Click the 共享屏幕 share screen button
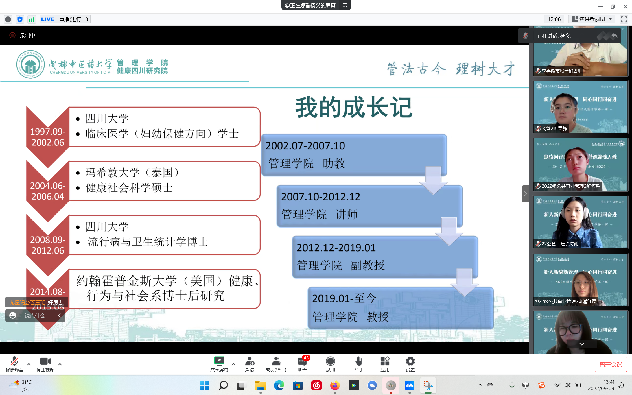 point(219,364)
